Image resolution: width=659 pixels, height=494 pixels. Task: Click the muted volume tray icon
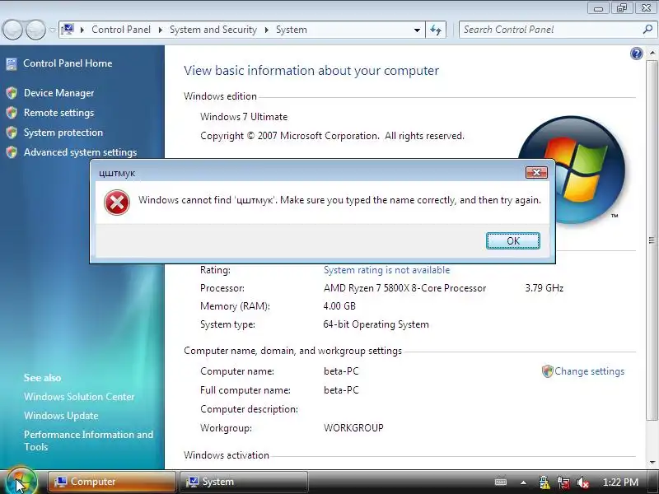click(x=583, y=482)
